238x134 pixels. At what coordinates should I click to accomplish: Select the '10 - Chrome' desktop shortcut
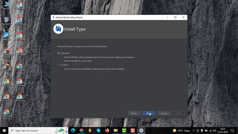[20, 98]
